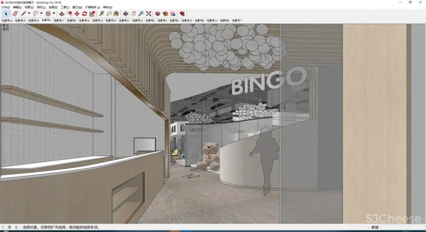The image size is (426, 232).
Task: Activate the Push/Pull tool
Action: (62, 14)
